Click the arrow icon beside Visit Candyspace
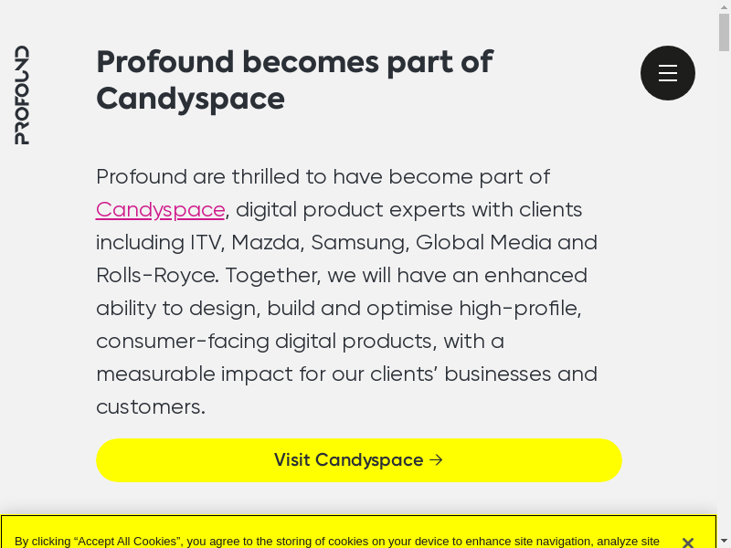 click(x=437, y=460)
